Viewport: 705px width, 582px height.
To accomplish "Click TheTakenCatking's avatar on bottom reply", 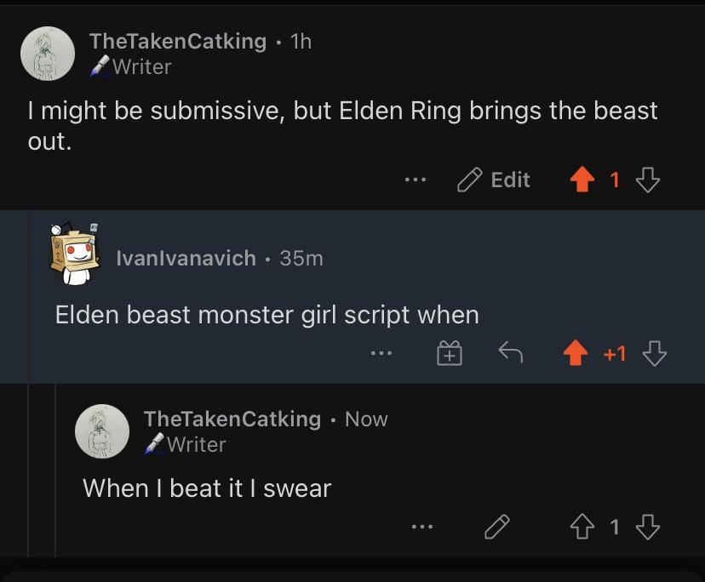I will [x=102, y=431].
